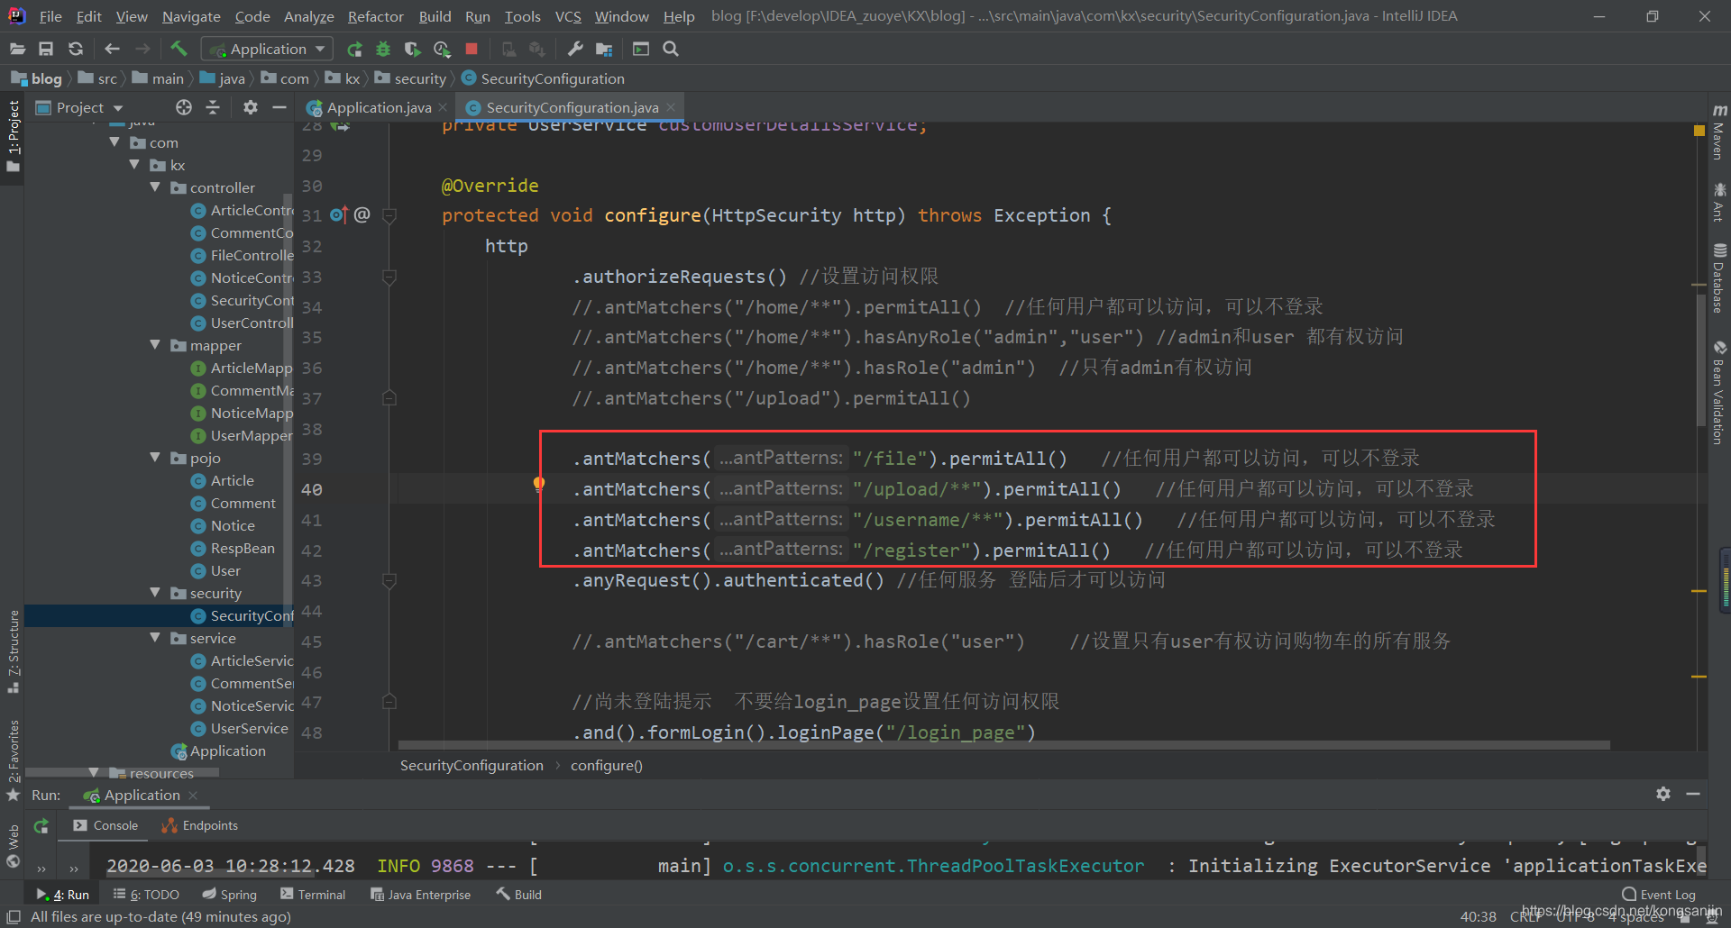Click the override gutter icon on line 31
Viewport: 1731px width, 928px height.
click(339, 214)
